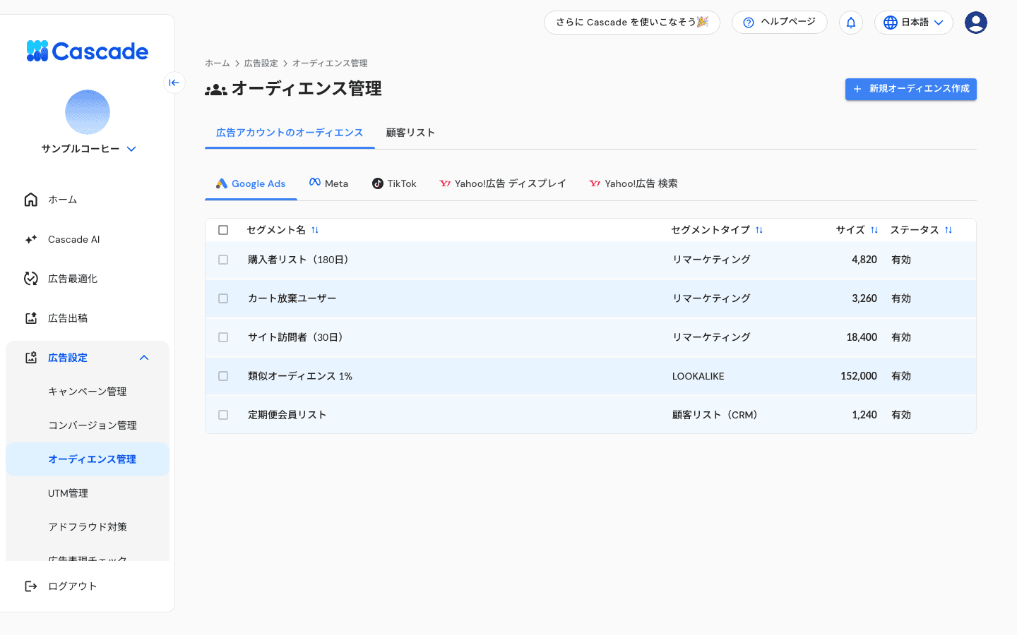Viewport: 1017px width, 635px height.
Task: Select the TikTok tab
Action: [394, 183]
